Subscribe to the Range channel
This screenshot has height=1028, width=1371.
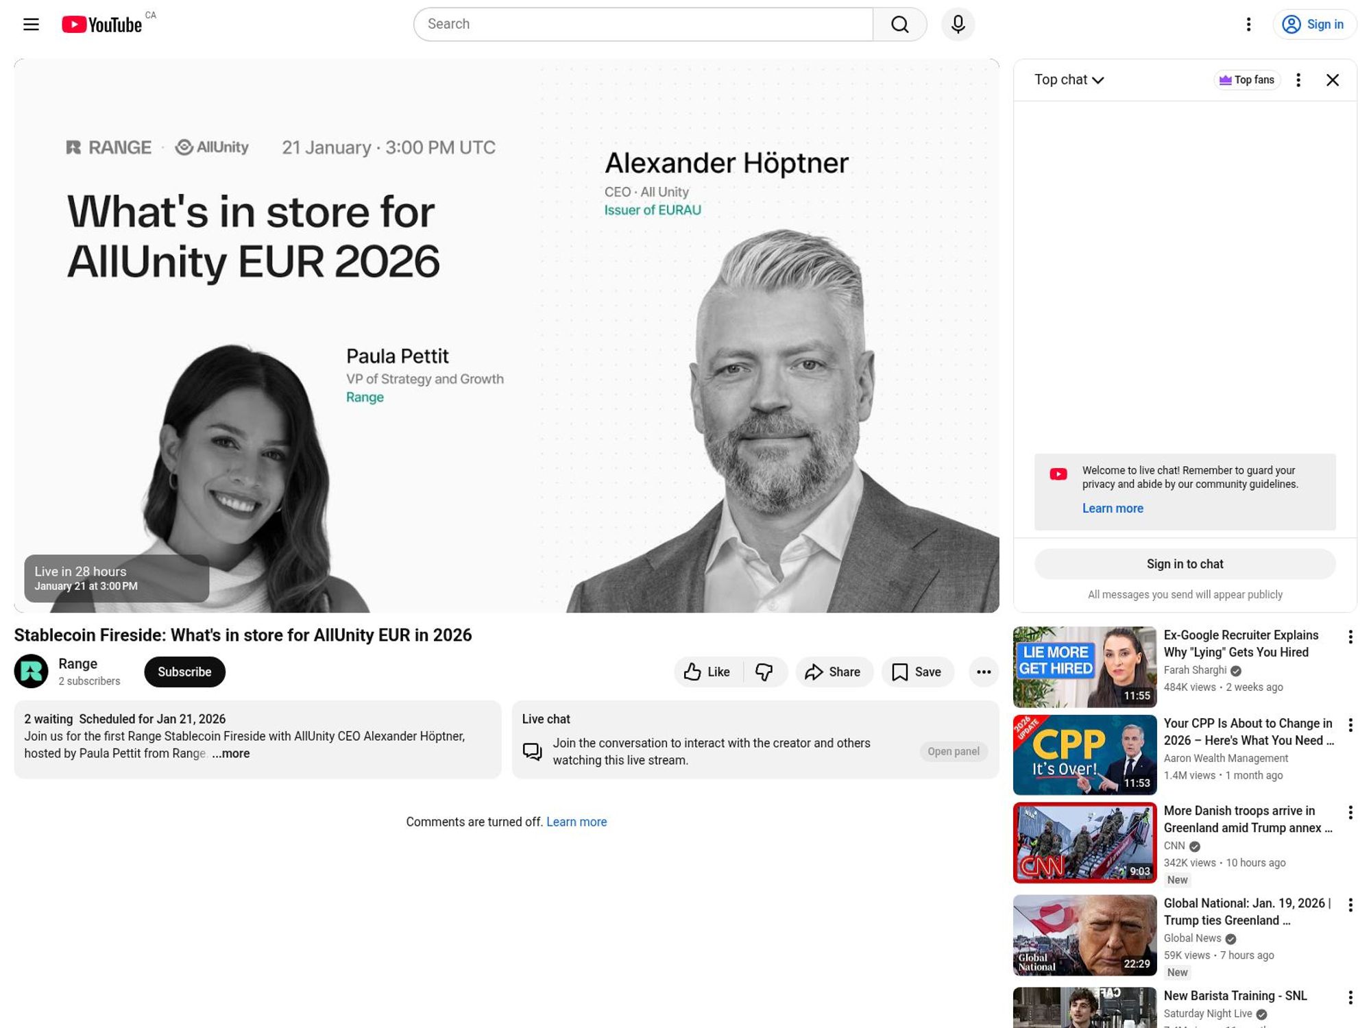click(184, 672)
